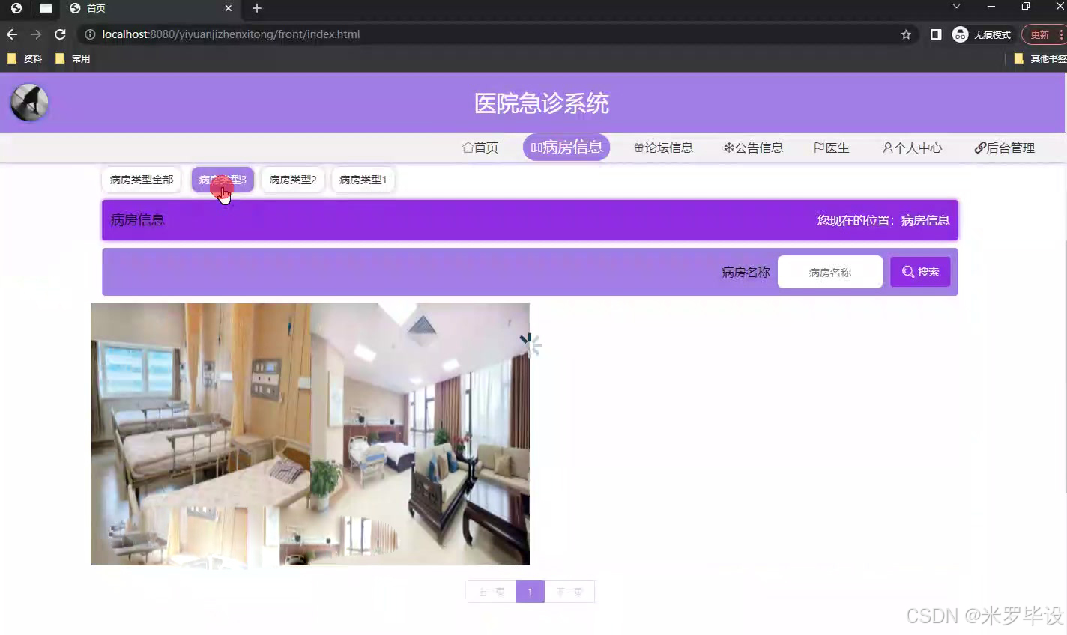Click the forum icon next to 论坛信息

pyautogui.click(x=638, y=148)
